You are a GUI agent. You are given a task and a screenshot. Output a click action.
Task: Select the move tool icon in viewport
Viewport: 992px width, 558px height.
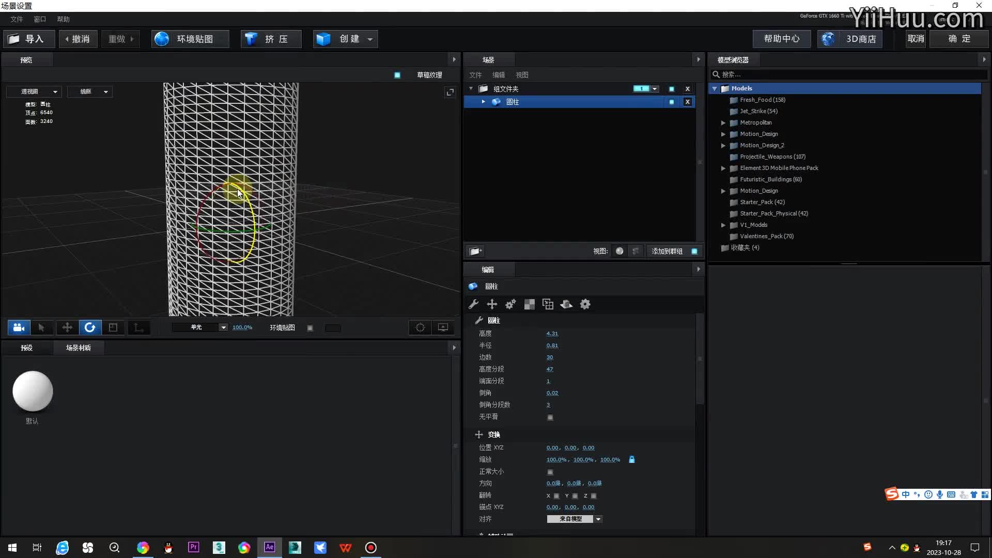tap(67, 328)
